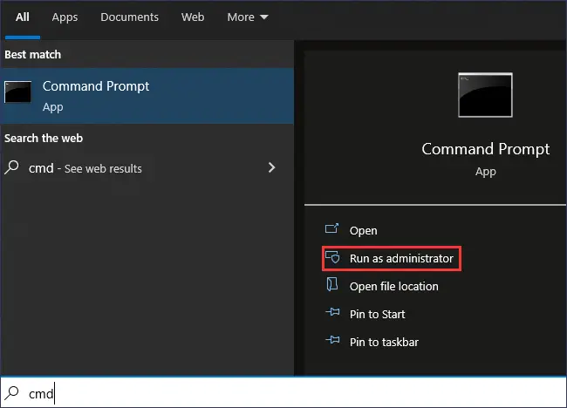This screenshot has width=567, height=408.
Task: Click the shield icon for Run as administrator
Action: point(331,258)
